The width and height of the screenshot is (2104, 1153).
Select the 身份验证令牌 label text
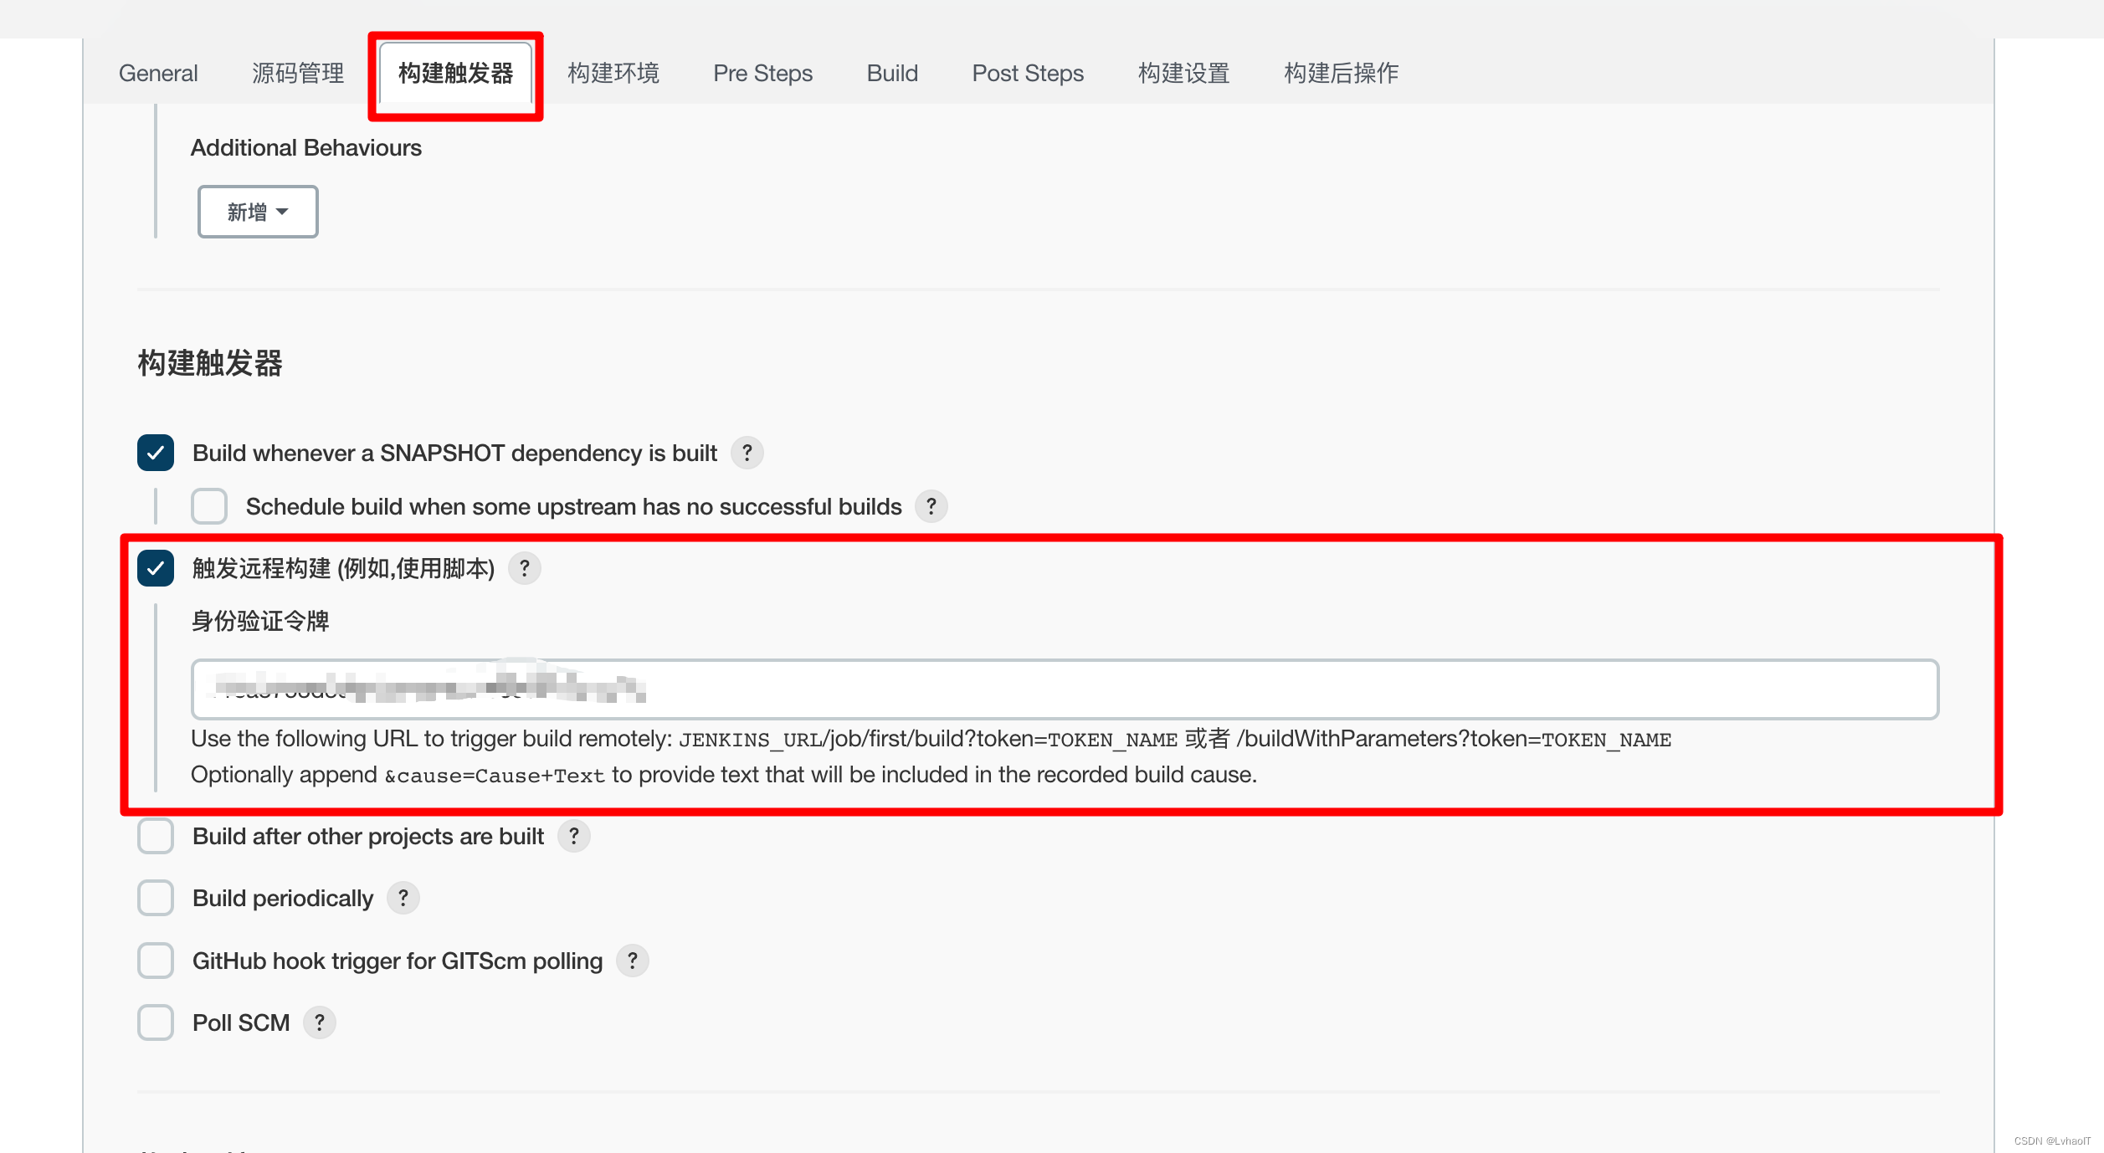click(x=260, y=622)
